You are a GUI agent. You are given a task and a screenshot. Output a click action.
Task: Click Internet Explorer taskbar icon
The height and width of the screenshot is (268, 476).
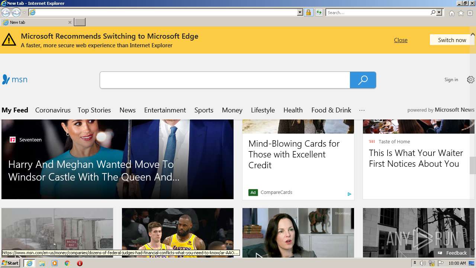coord(29,263)
